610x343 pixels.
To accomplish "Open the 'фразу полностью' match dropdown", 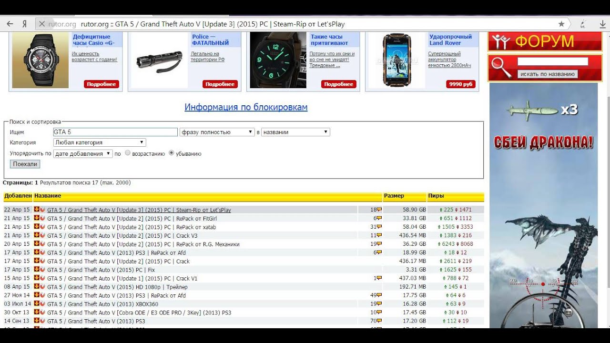I will tap(217, 132).
